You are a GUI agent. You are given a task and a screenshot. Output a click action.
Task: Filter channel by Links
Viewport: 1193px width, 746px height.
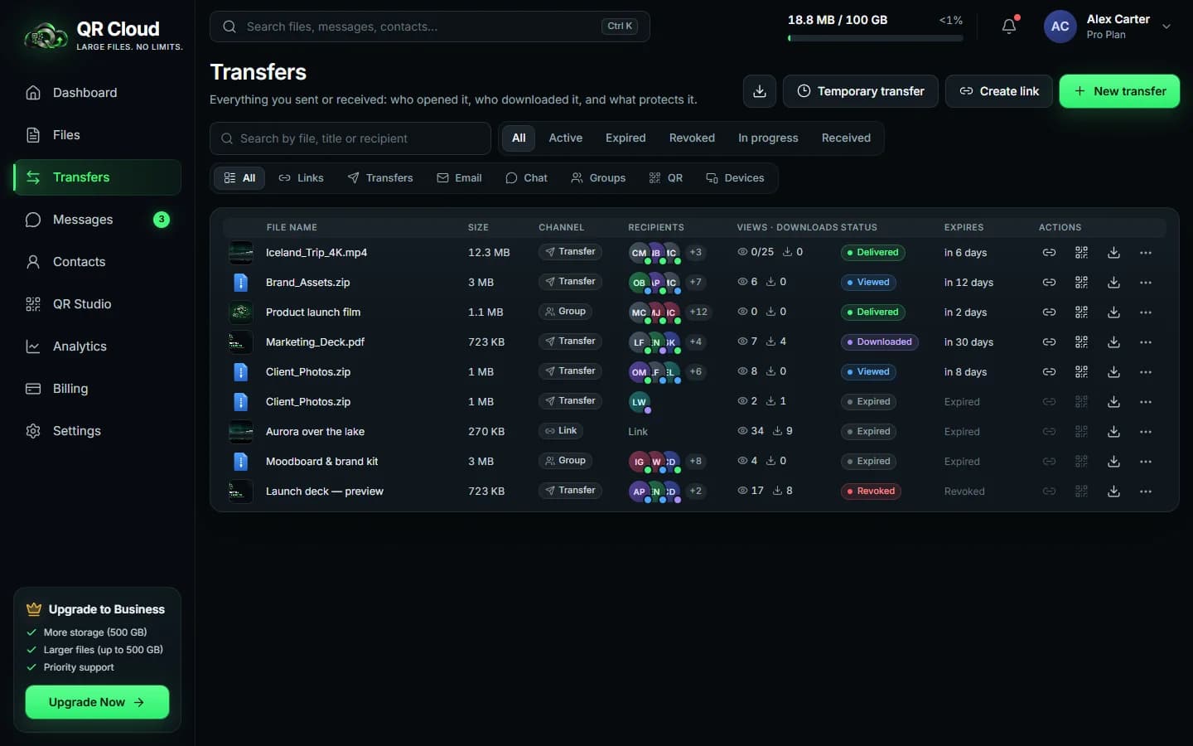[x=302, y=178]
